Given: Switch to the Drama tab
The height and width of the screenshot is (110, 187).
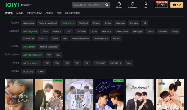Looking at the screenshot, I should (9, 13).
